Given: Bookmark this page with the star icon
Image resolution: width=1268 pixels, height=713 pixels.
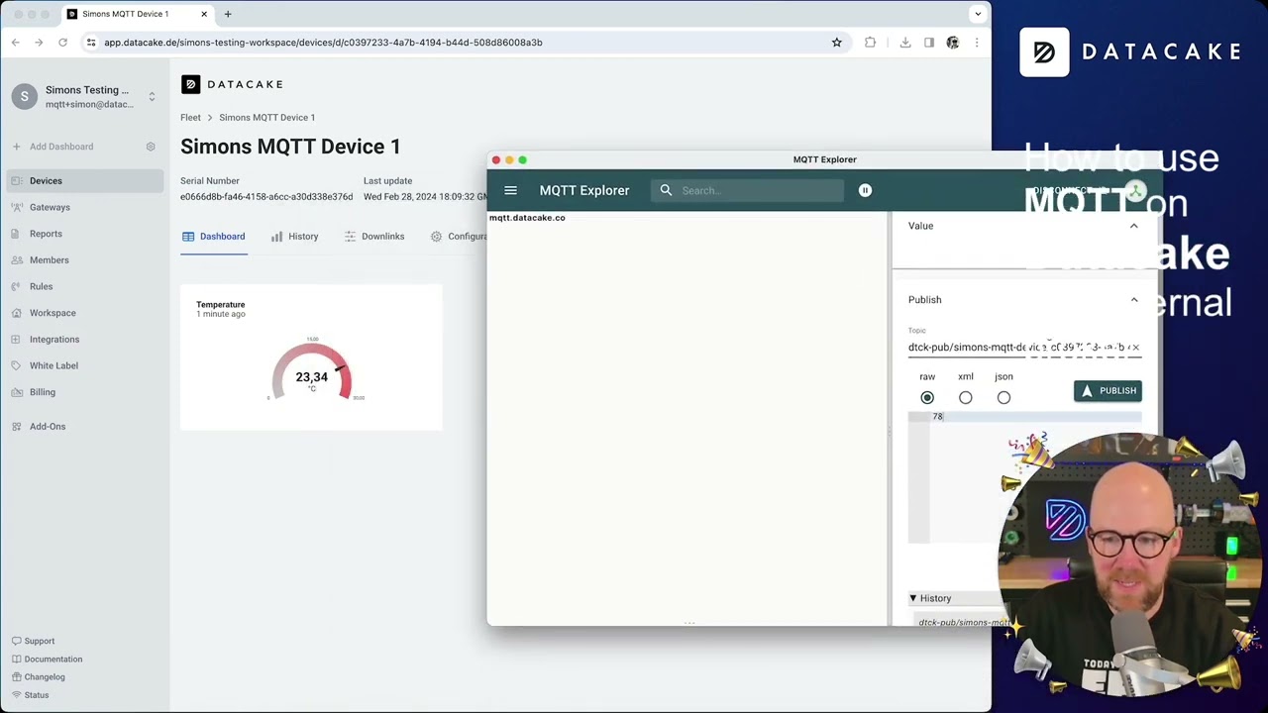Looking at the screenshot, I should [836, 43].
